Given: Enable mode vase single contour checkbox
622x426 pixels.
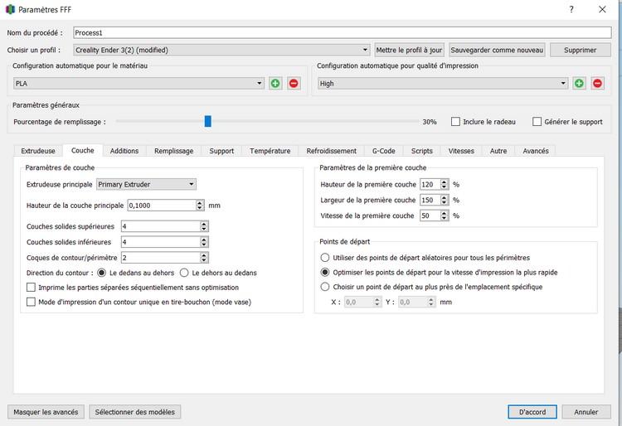Looking at the screenshot, I should pos(31,302).
